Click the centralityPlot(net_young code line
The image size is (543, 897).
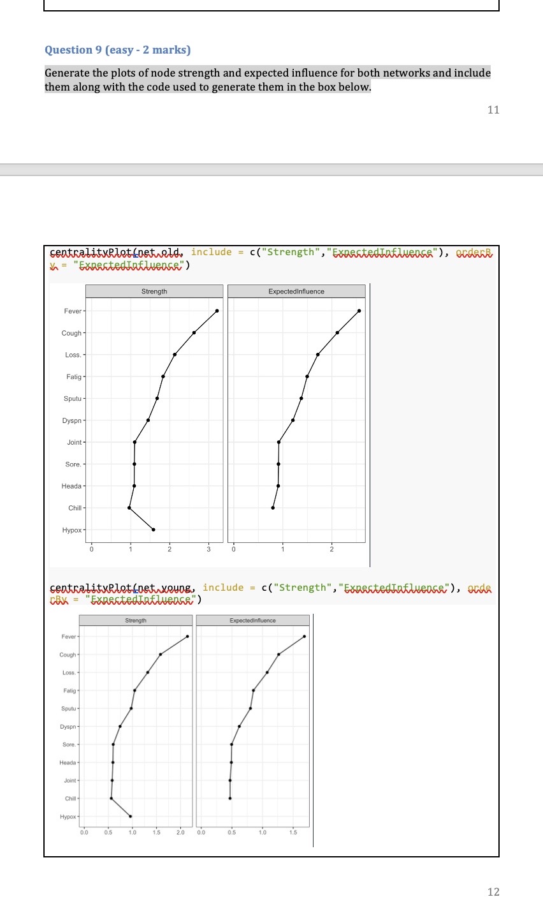[x=271, y=593]
